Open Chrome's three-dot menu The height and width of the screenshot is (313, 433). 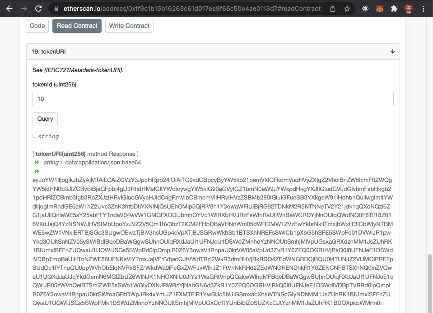[424, 9]
